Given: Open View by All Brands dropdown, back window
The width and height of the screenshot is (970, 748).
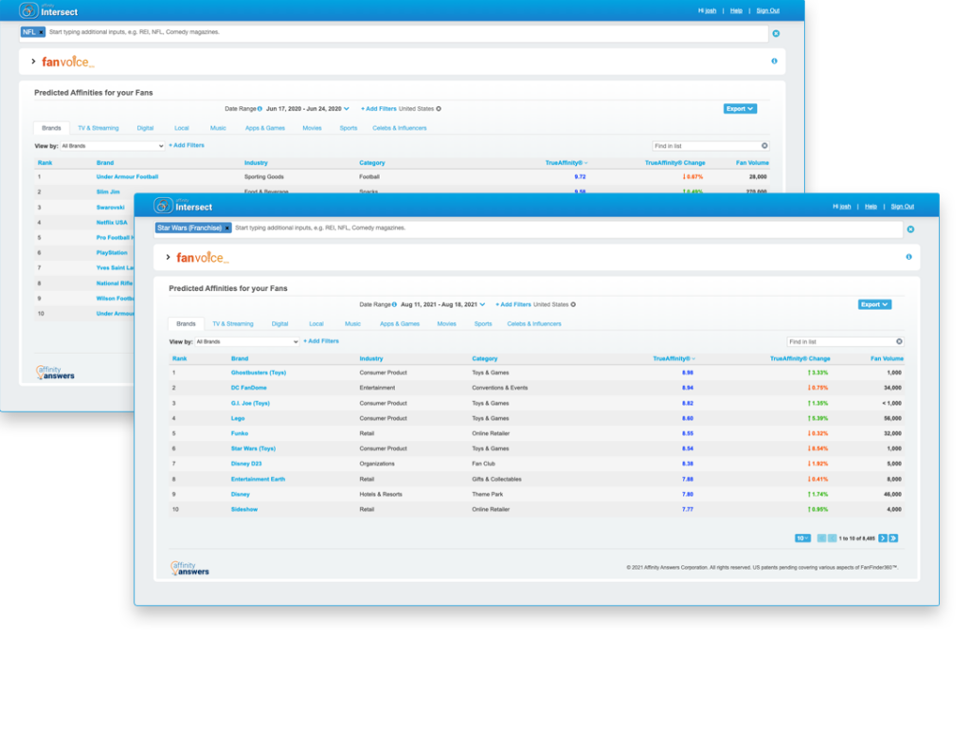Looking at the screenshot, I should coord(112,146).
